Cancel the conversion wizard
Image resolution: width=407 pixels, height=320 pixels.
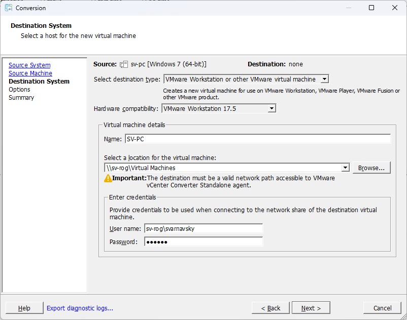pyautogui.click(x=382, y=308)
